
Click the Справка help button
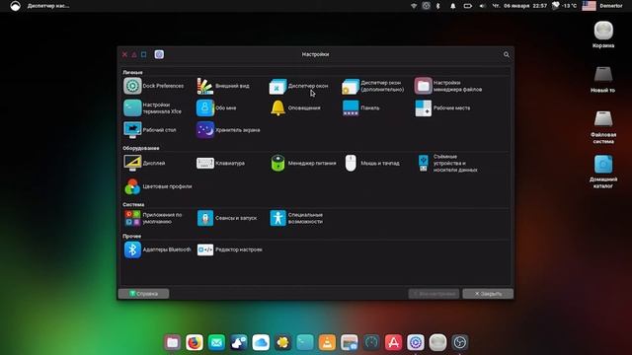(x=143, y=294)
